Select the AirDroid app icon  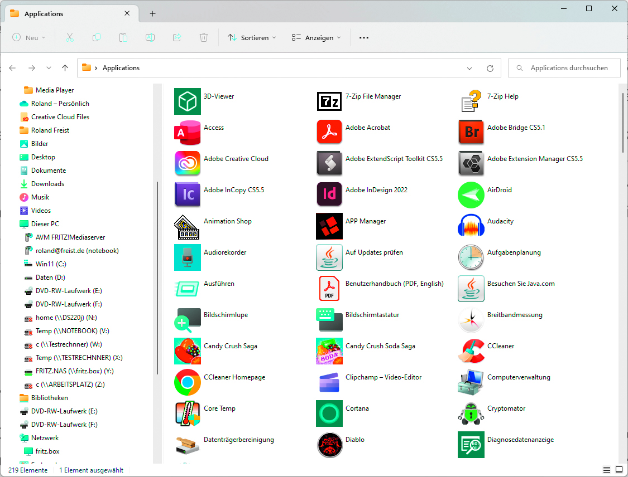(x=471, y=194)
